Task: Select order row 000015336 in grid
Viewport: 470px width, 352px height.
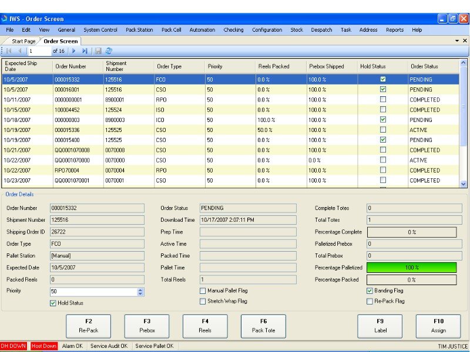Action: click(x=70, y=130)
